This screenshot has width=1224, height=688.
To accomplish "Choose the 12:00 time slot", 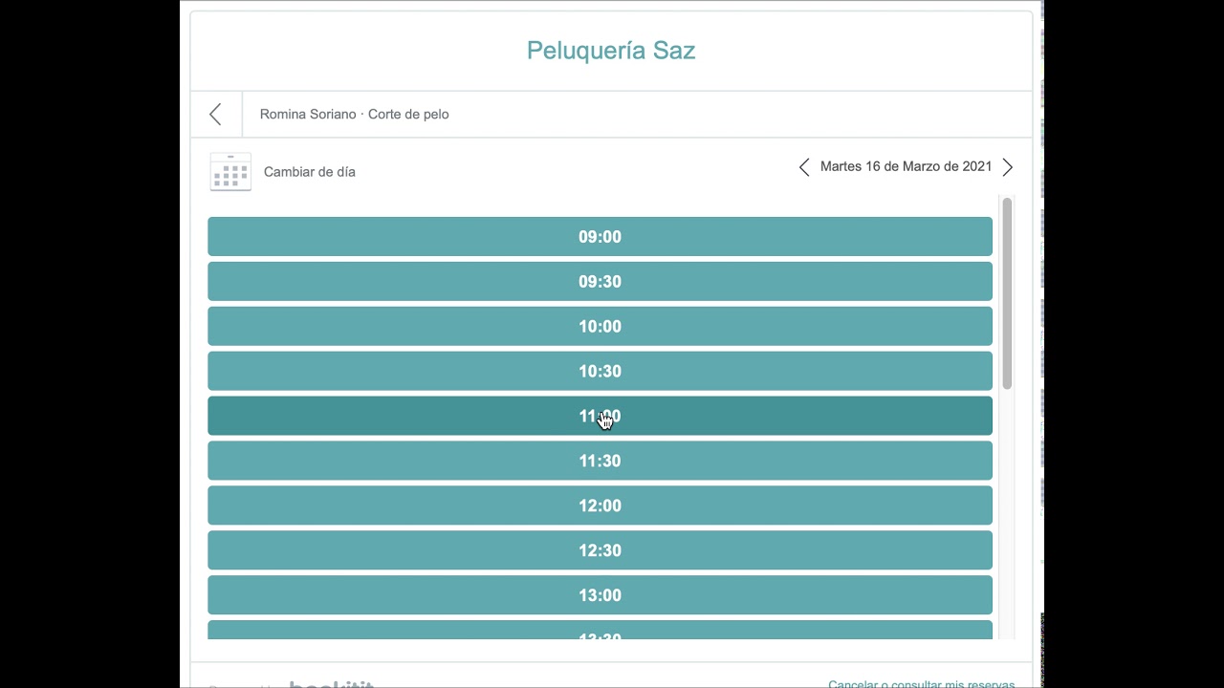I will click(600, 506).
